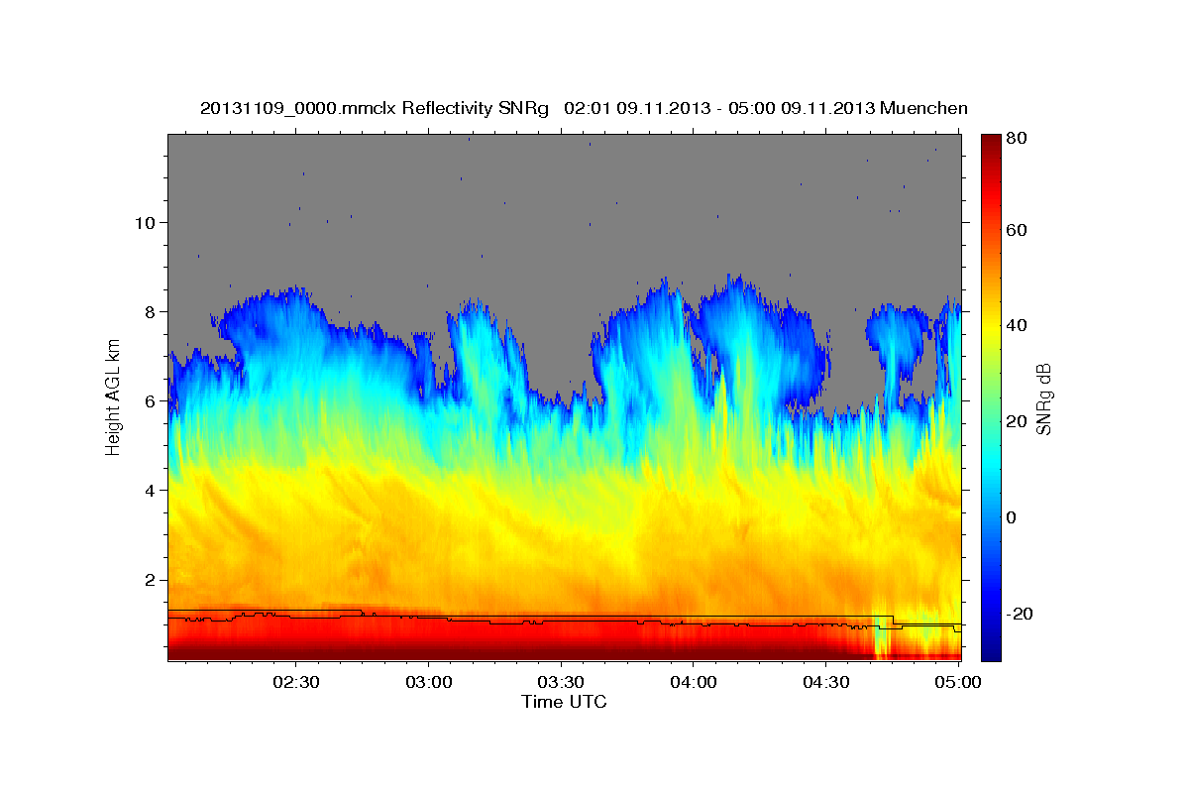The width and height of the screenshot is (1189, 793).
Task: Click the 04:00 time tick label
Action: (694, 683)
